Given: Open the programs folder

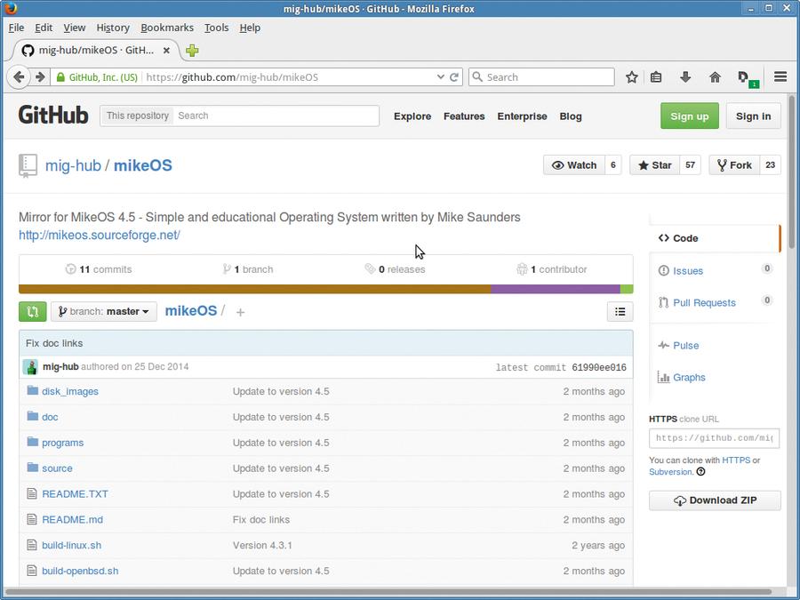Looking at the screenshot, I should click(x=63, y=443).
